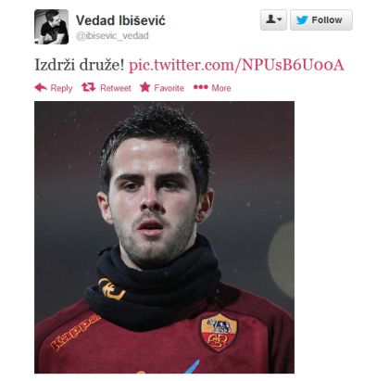Click the three-dots More icon
Image resolution: width=389 pixels, height=381 pixels.
point(201,87)
